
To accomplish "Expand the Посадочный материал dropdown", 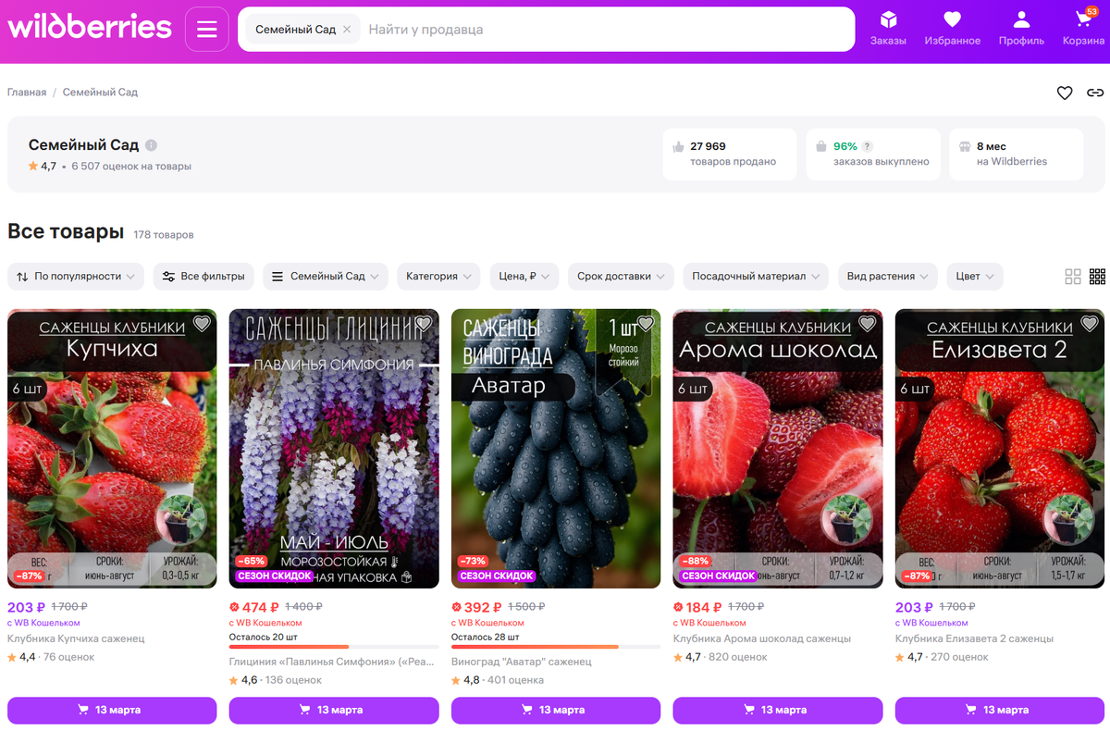I will pyautogui.click(x=757, y=276).
